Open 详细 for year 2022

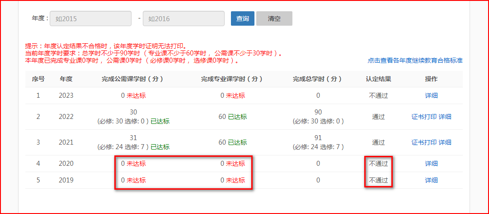pos(445,117)
